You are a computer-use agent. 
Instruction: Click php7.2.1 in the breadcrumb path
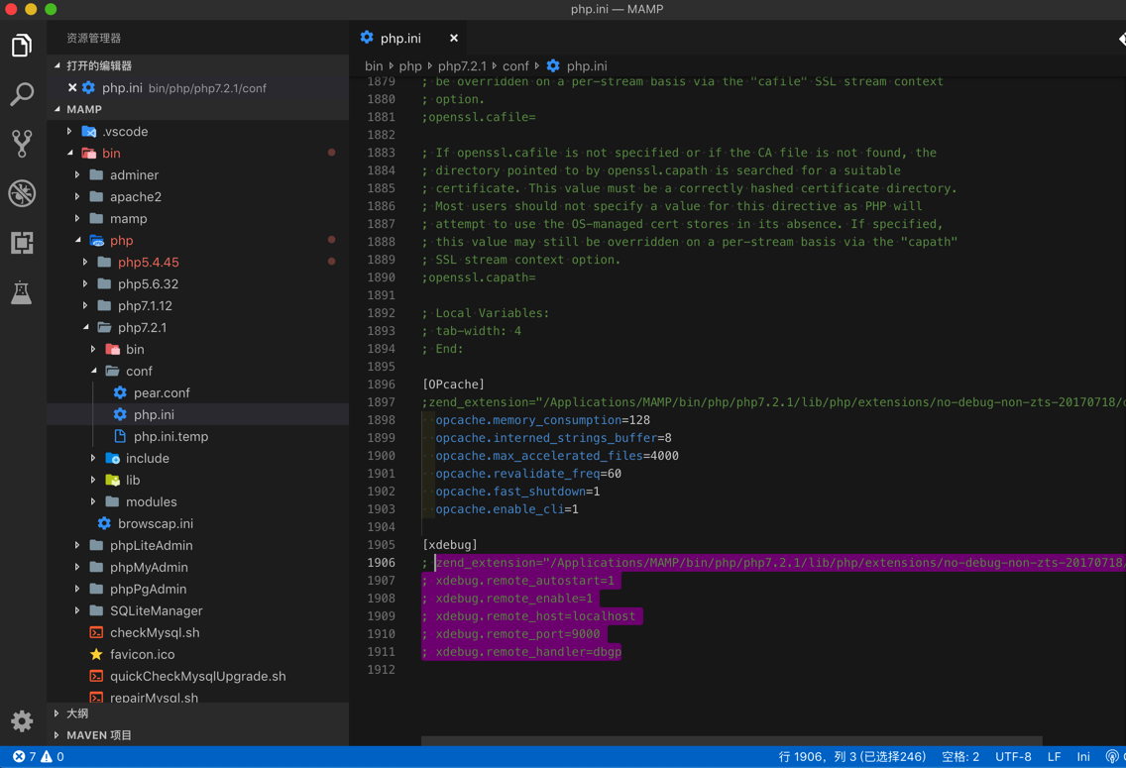coord(462,66)
